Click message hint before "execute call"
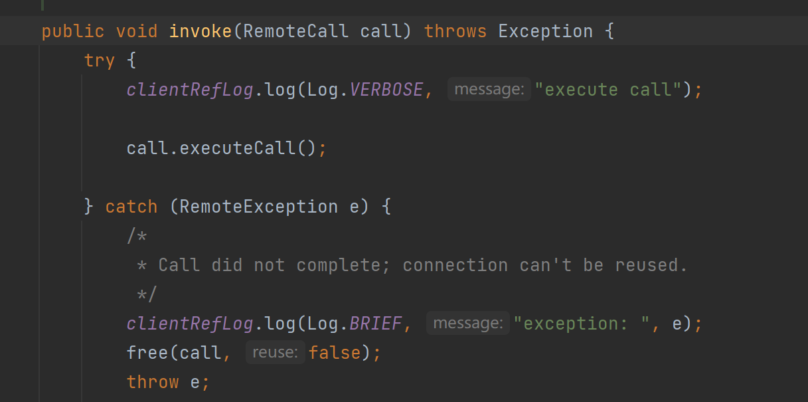The image size is (808, 402). point(489,89)
